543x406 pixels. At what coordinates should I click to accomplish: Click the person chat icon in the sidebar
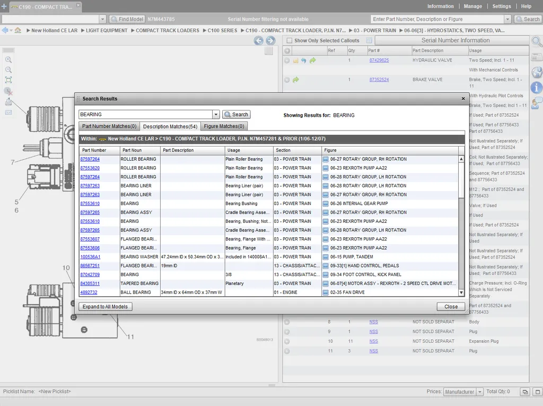(x=537, y=103)
